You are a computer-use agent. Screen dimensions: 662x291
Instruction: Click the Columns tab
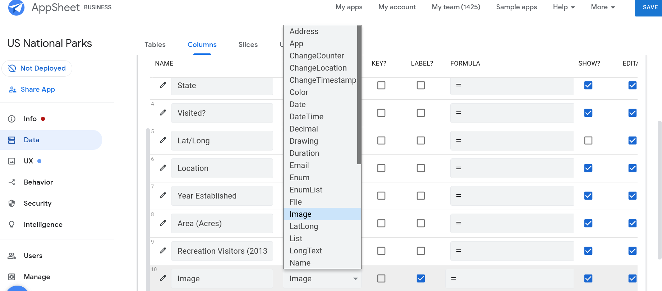click(x=202, y=45)
